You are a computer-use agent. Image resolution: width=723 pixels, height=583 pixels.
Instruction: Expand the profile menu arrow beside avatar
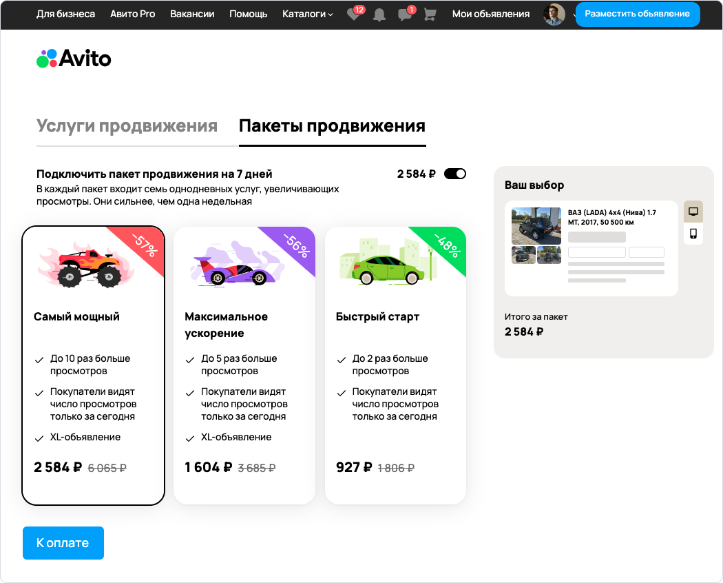click(574, 14)
